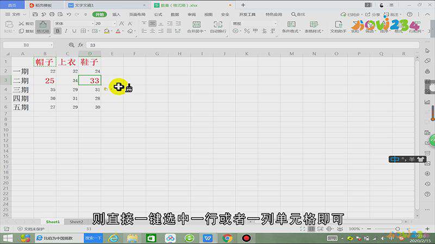Click the 开始 (Home) tab button
Viewport: 435px width, 244px height.
[100, 15]
